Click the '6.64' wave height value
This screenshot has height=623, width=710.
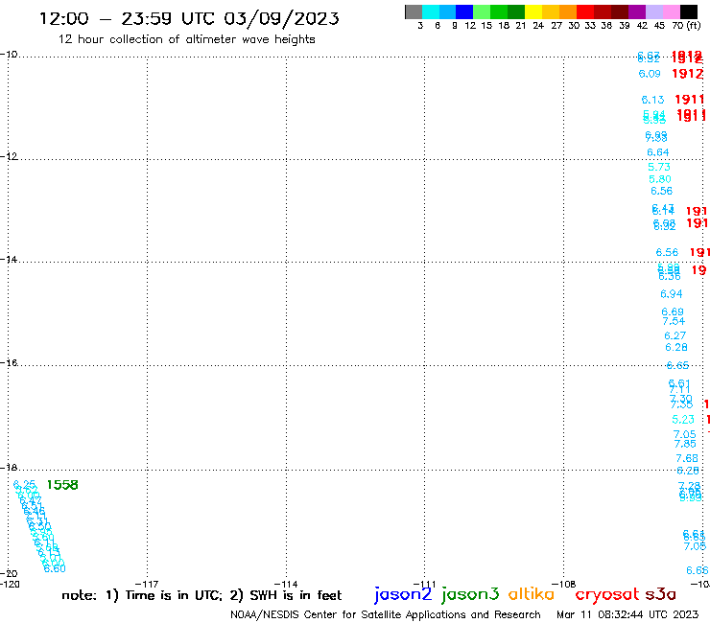tap(658, 152)
